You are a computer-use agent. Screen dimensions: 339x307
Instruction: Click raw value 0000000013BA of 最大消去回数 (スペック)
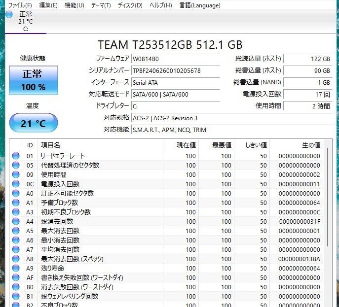click(x=299, y=259)
